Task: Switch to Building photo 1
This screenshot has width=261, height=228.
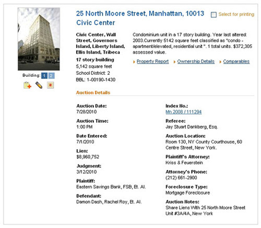Action: 44,76
